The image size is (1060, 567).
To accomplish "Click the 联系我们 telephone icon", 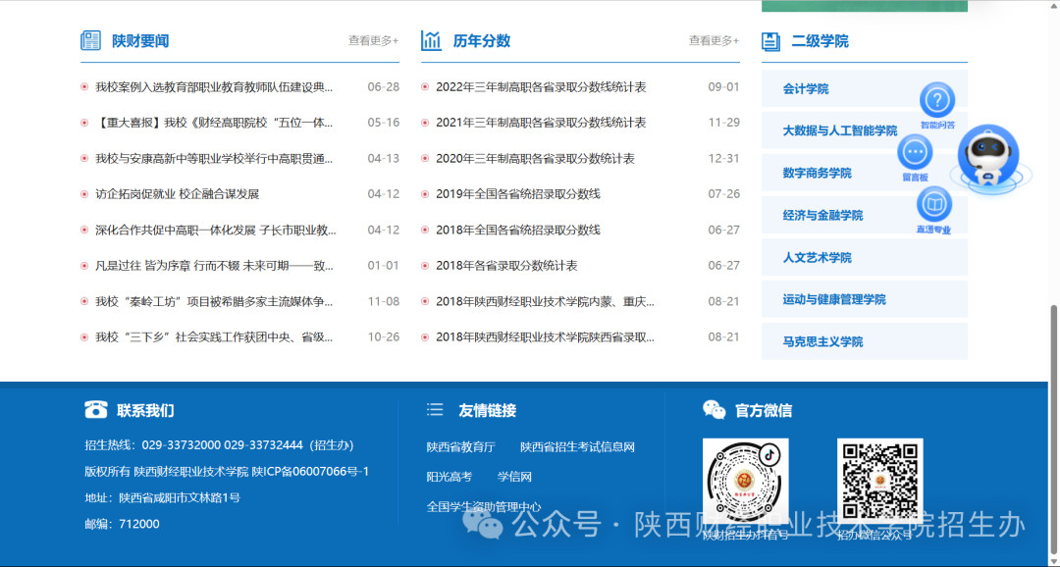I will pos(95,410).
